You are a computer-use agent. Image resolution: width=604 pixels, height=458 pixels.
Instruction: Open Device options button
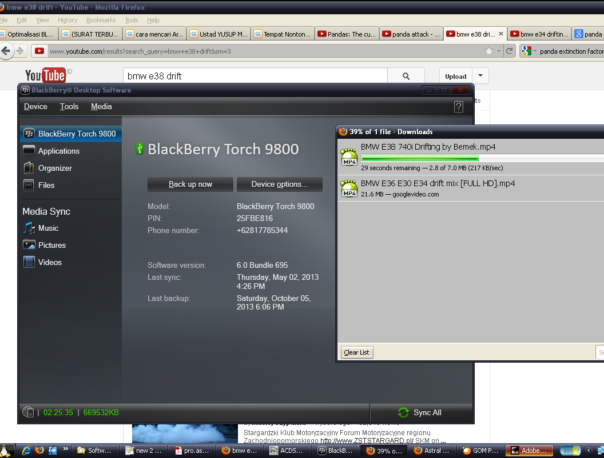pos(279,184)
